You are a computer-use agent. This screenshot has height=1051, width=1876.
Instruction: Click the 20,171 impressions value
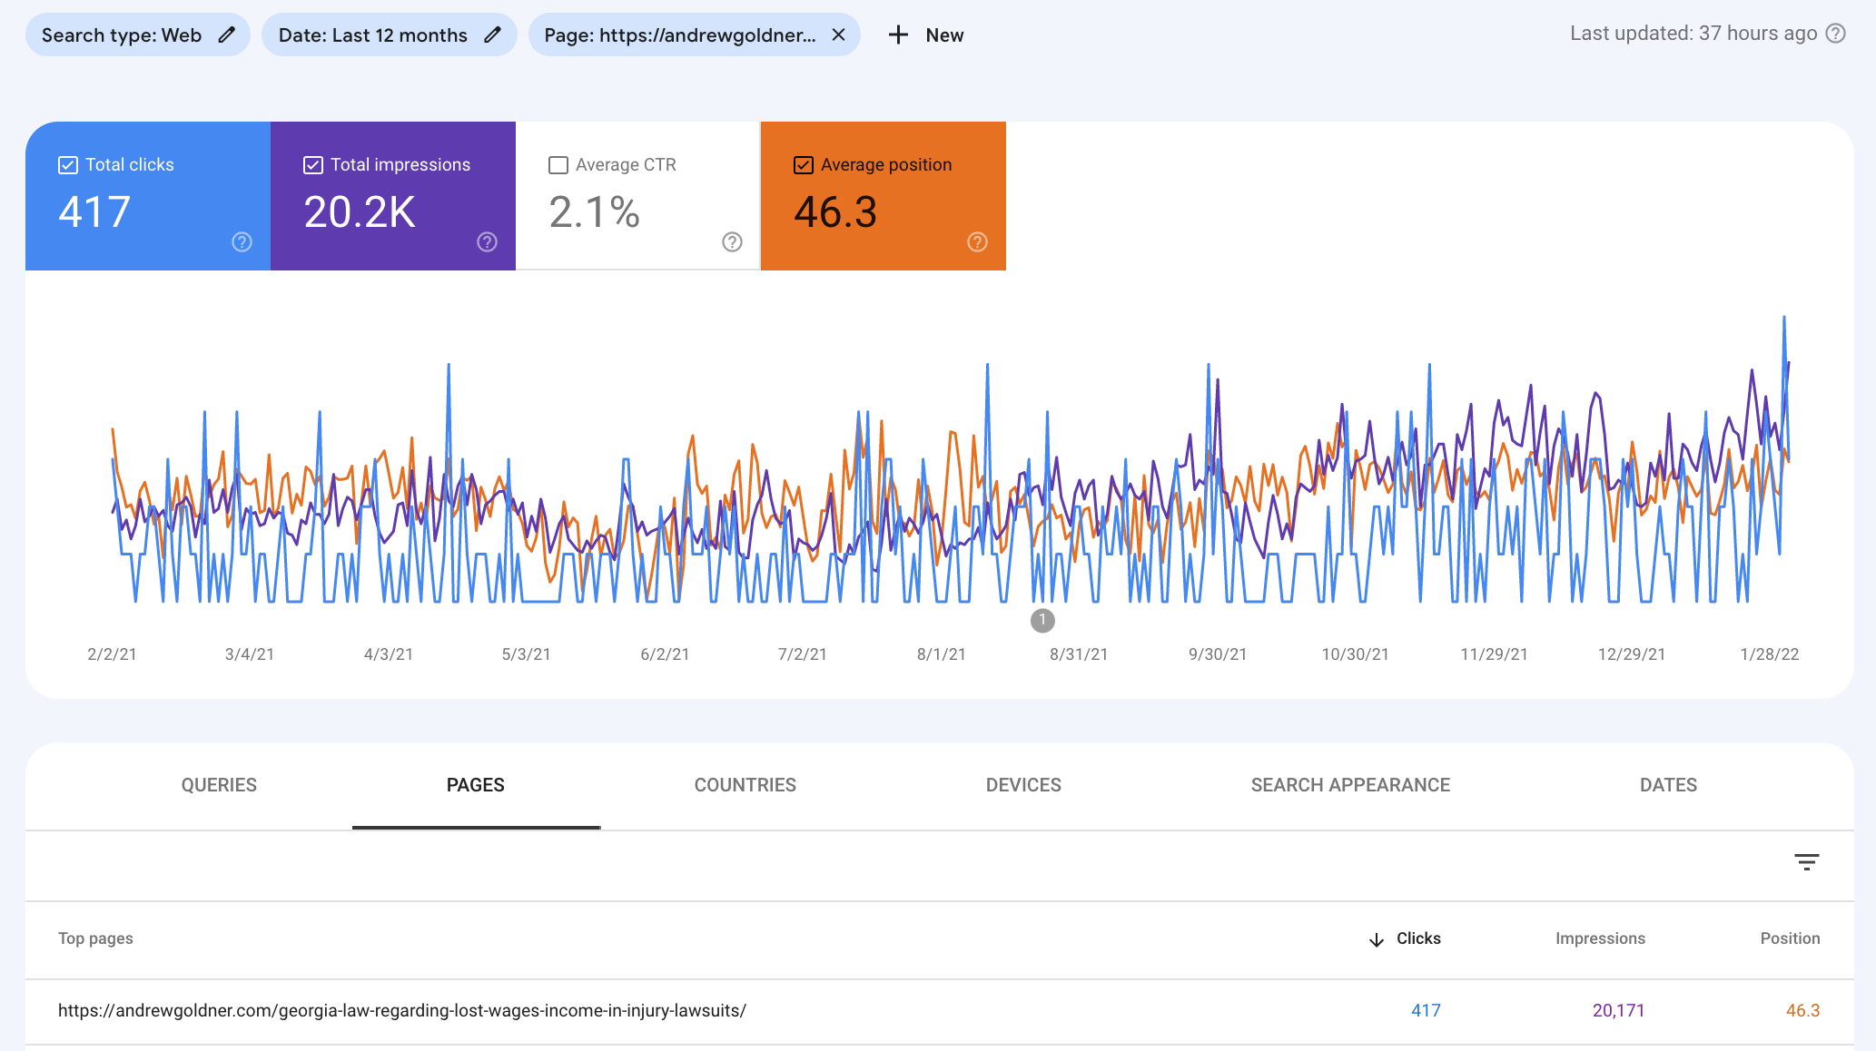[x=1618, y=1010]
